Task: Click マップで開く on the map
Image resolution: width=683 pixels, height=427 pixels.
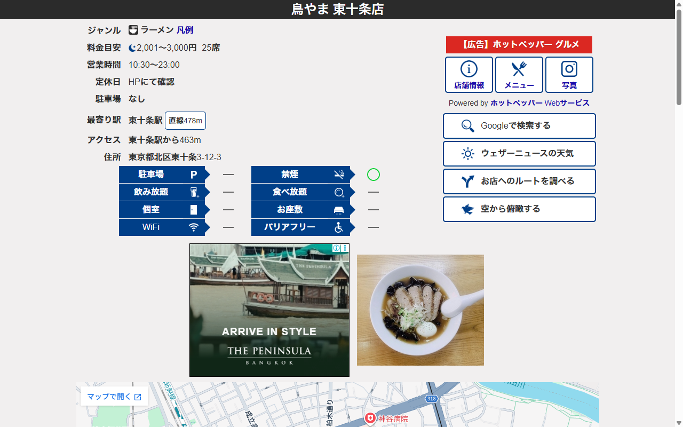Action: tap(114, 397)
